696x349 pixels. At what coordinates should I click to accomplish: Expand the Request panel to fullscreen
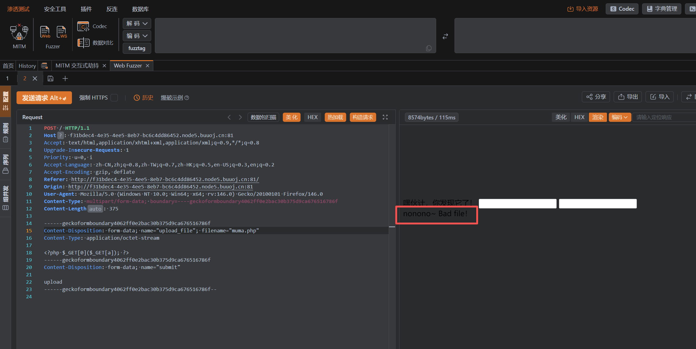[x=385, y=117]
